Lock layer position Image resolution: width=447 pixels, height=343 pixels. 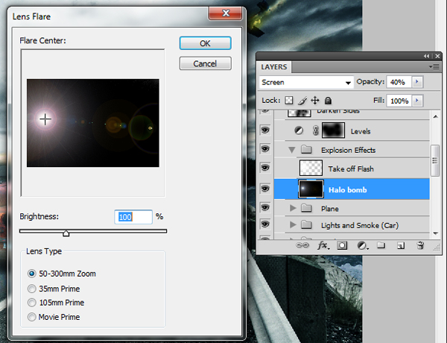tap(315, 101)
